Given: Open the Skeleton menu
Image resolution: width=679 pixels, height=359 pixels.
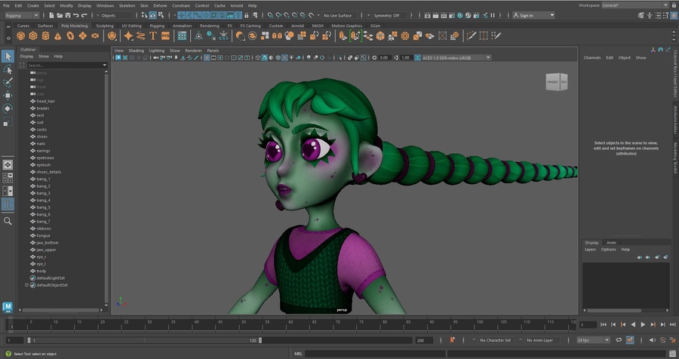Looking at the screenshot, I should click(x=127, y=5).
